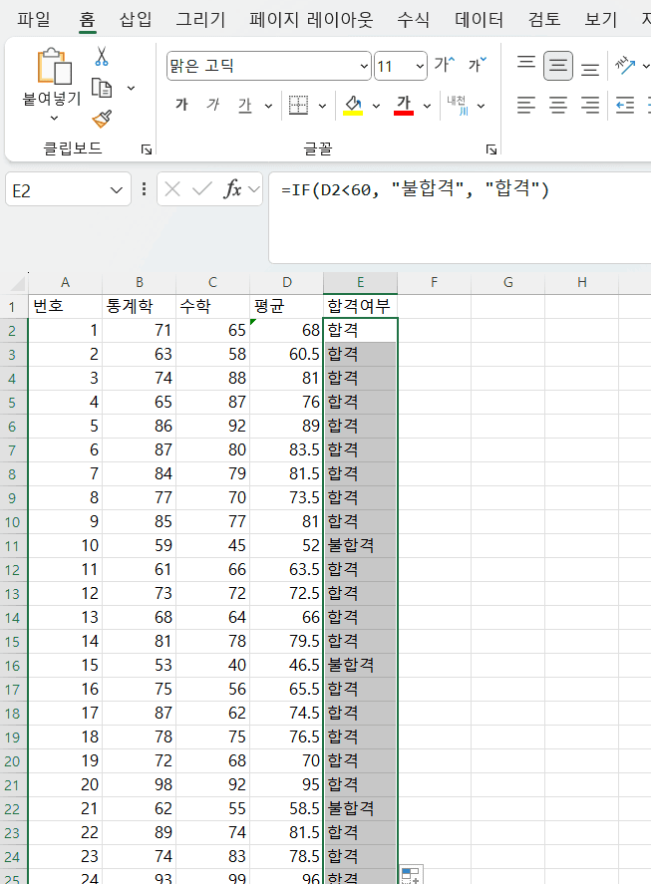651x884 pixels.
Task: Open the Name Box dropdown next to E2
Action: 117,189
